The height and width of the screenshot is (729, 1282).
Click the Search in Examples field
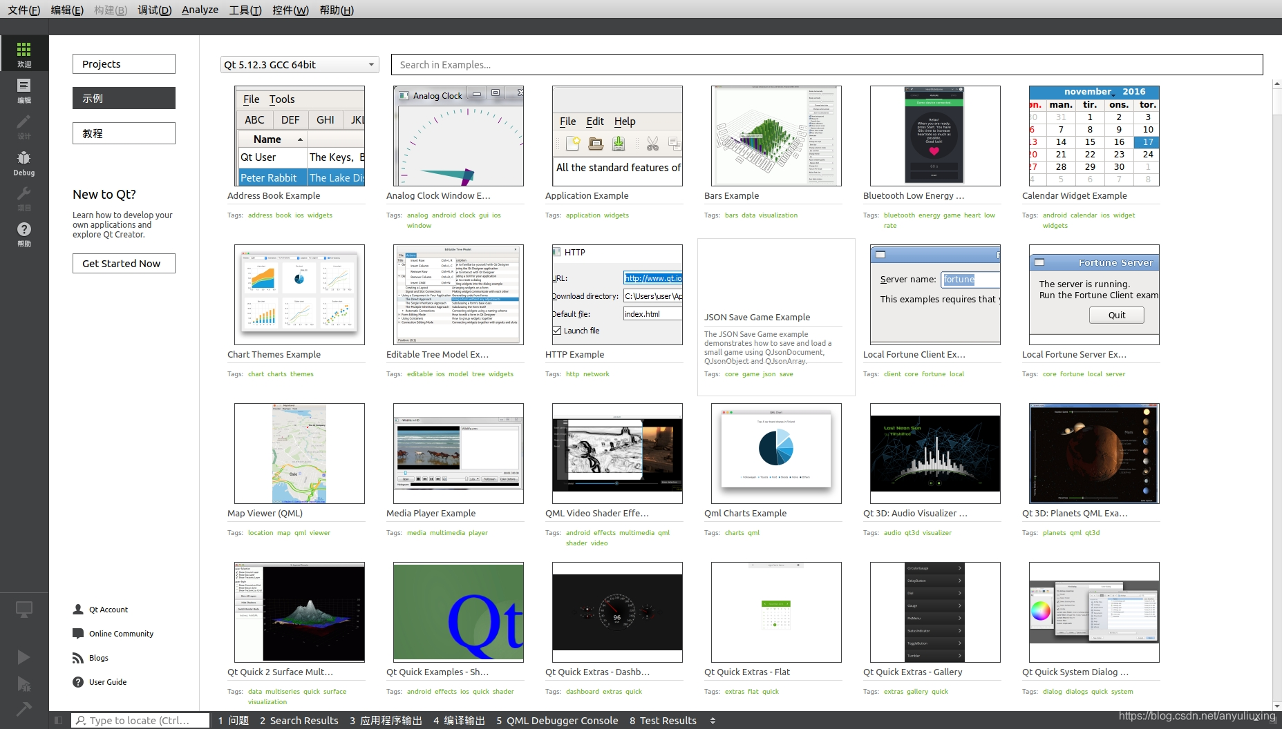(x=827, y=65)
